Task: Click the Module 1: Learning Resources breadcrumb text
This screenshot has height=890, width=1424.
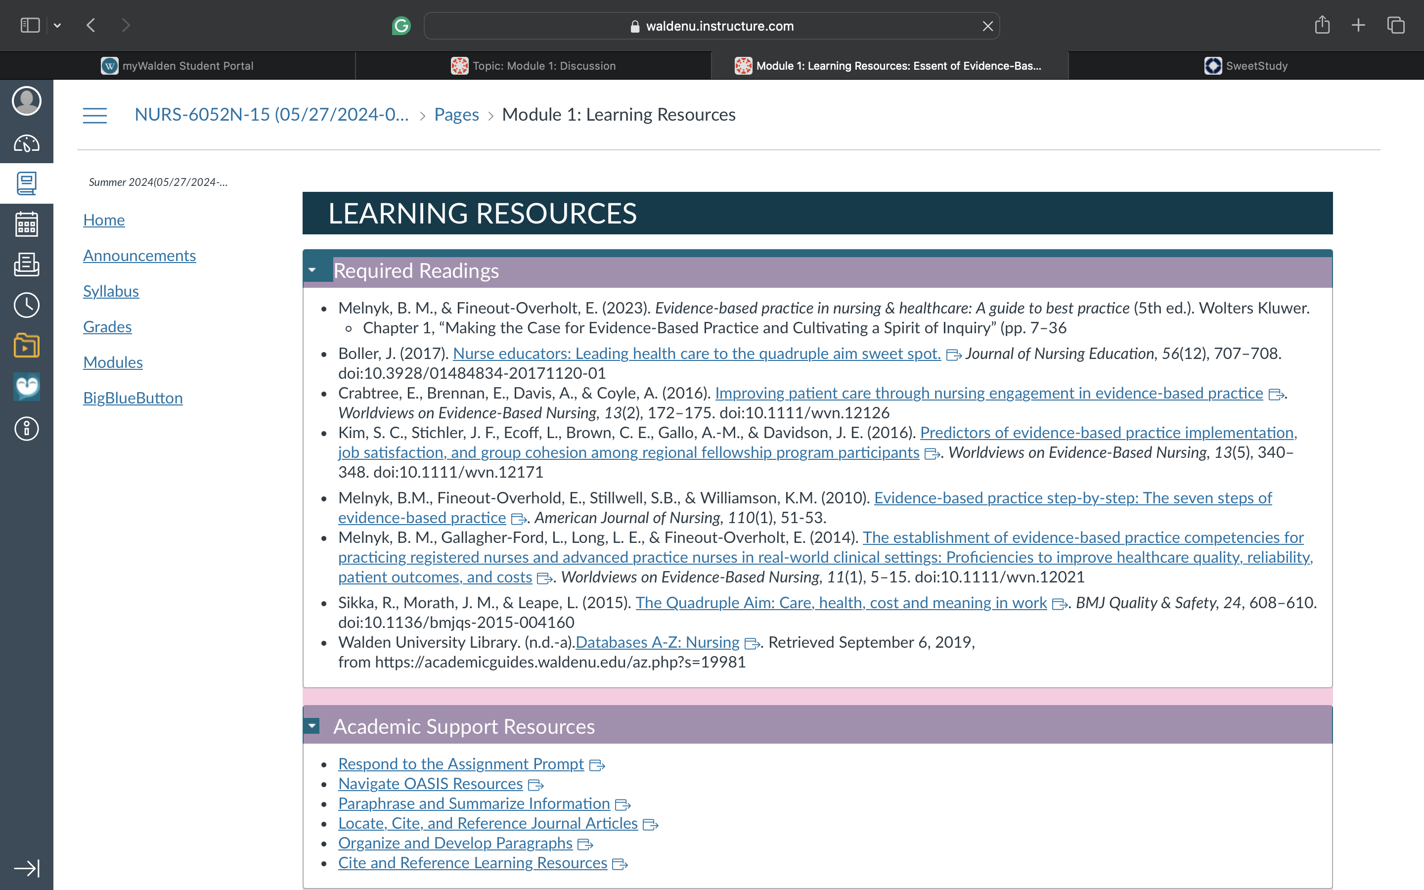Action: tap(619, 114)
